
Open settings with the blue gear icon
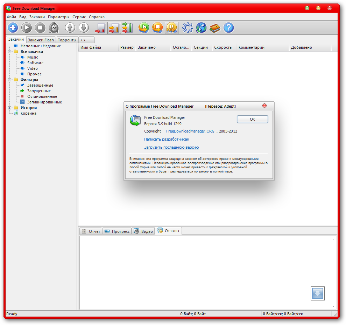click(188, 28)
